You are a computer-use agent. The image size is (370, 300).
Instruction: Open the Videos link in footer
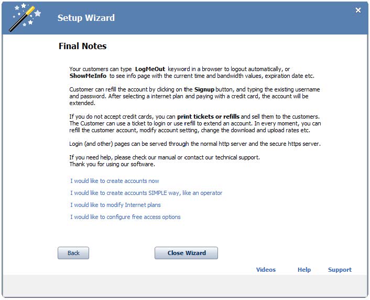click(266, 270)
